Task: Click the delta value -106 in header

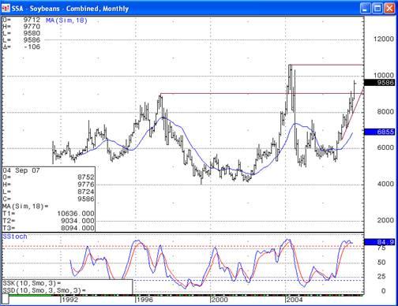Action: point(32,47)
